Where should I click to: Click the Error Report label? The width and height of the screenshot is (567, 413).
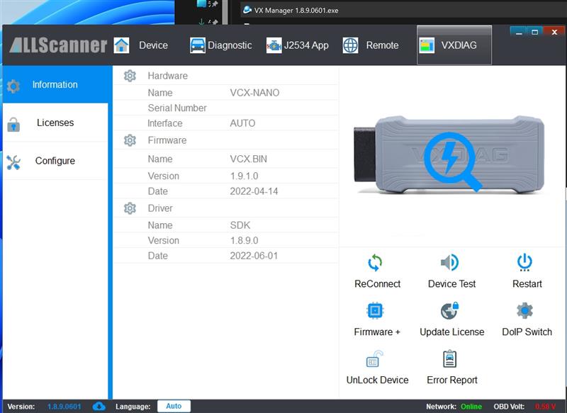[x=452, y=380]
